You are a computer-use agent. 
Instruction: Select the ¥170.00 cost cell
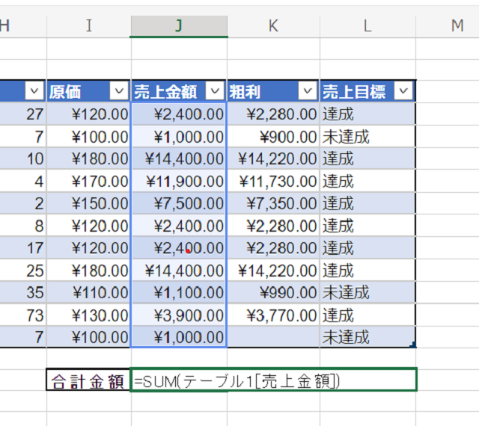point(88,182)
